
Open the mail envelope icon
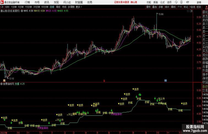(x=188, y=2)
